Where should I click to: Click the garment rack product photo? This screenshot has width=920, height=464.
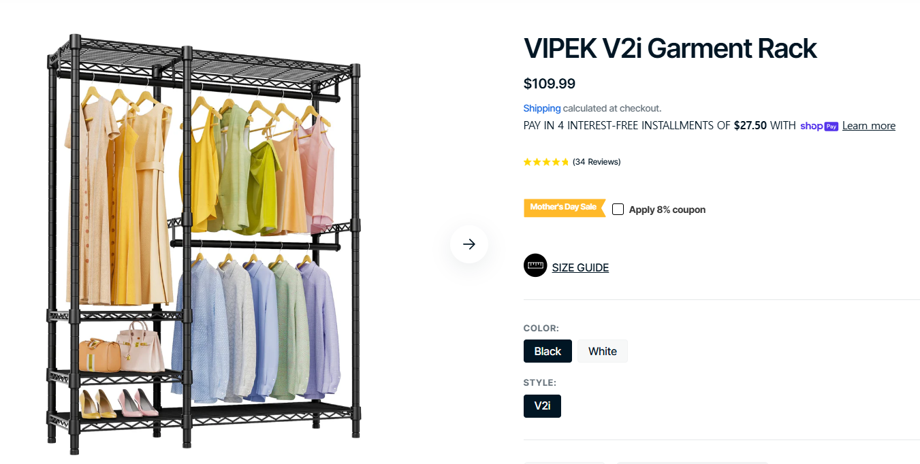point(203,244)
